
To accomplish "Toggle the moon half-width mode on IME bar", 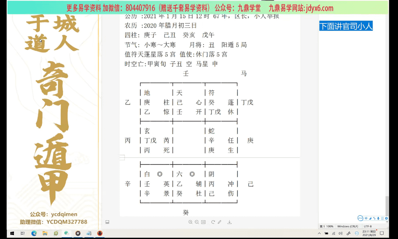I will pos(370,218).
